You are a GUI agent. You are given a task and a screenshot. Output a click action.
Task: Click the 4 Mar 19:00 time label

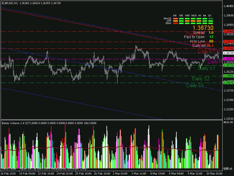[x=158, y=174]
